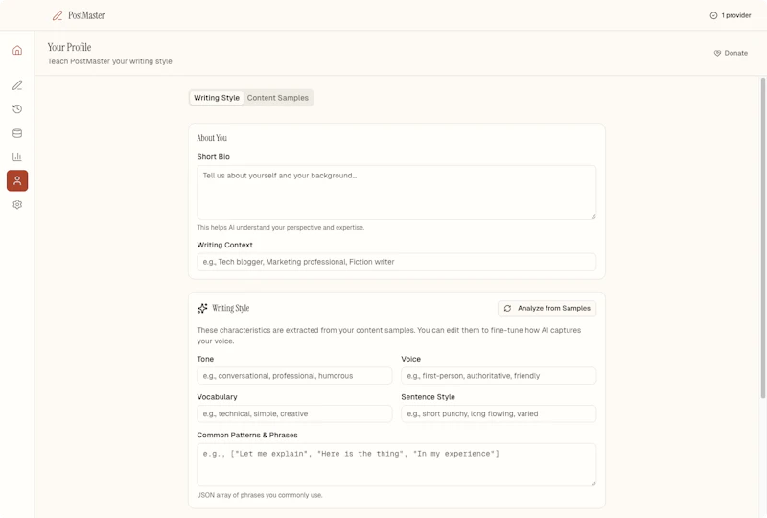Viewport: 767px width, 518px height.
Task: Click the sparkles icon beside Writing Style
Action: [x=202, y=308]
